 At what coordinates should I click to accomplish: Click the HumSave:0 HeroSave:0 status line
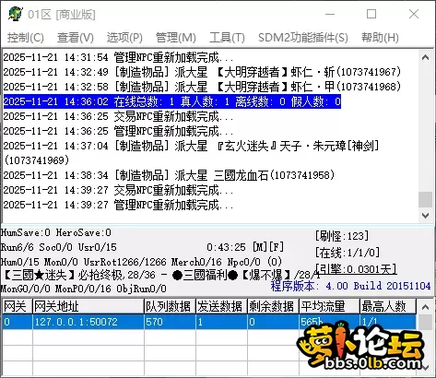coord(56,232)
